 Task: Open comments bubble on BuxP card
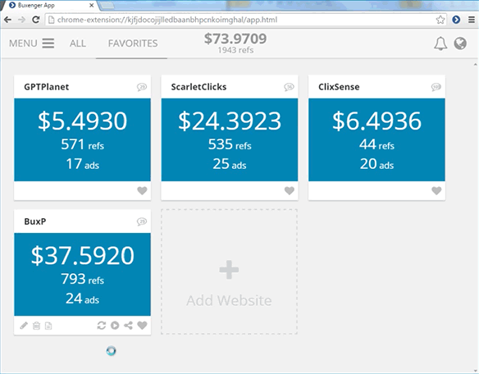142,221
